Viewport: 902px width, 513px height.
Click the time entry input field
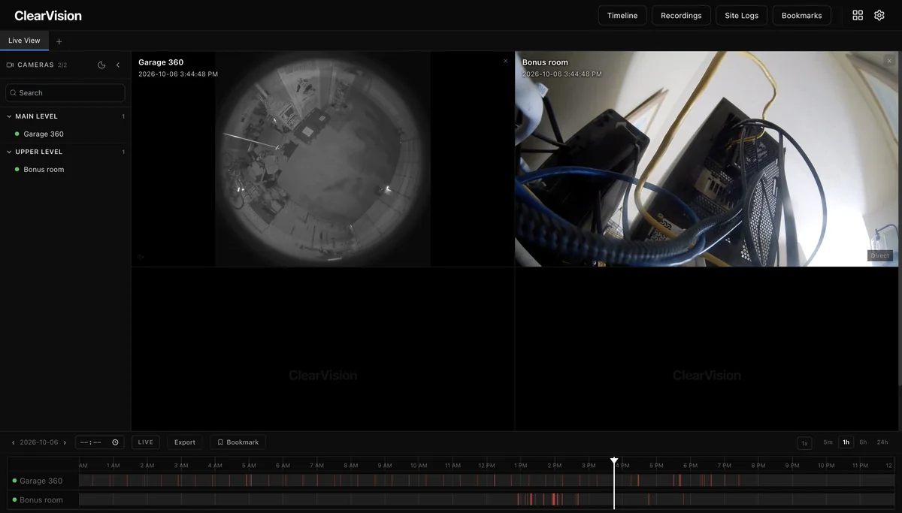pyautogui.click(x=99, y=442)
